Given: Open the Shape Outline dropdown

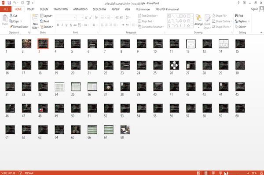Looking at the screenshot, I should [x=222, y=21].
